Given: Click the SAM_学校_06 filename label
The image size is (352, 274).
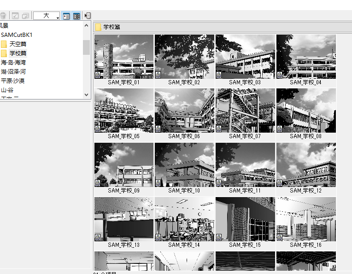Looking at the screenshot, I should pyautogui.click(x=184, y=136).
